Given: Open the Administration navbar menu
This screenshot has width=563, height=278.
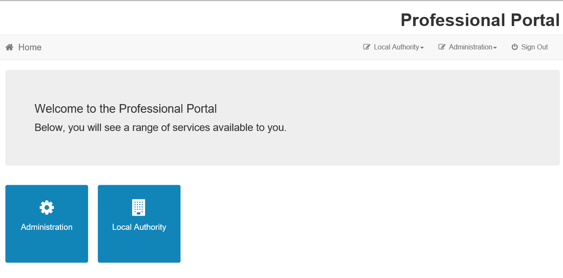Looking at the screenshot, I should 467,47.
